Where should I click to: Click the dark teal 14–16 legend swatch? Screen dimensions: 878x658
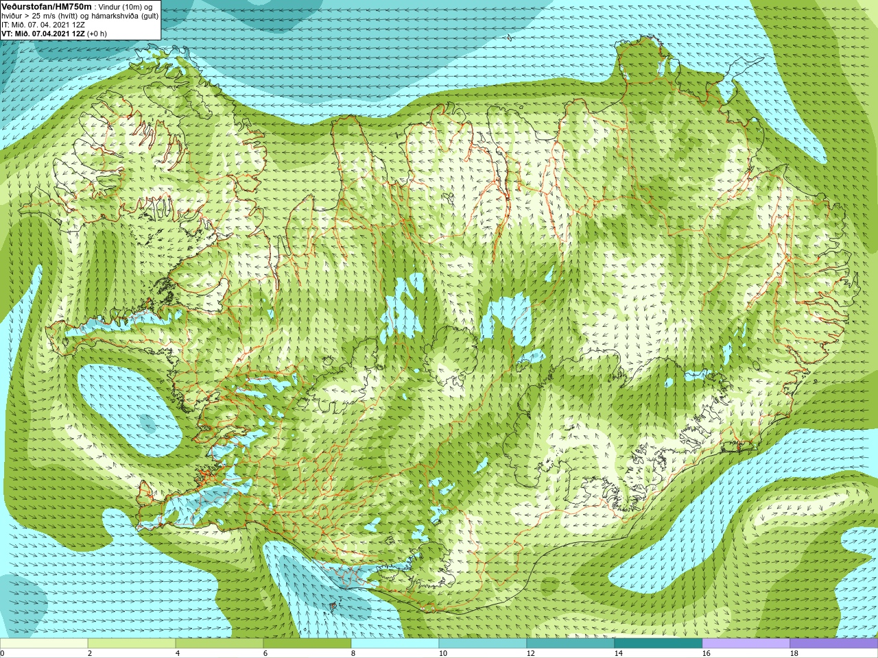click(x=658, y=644)
